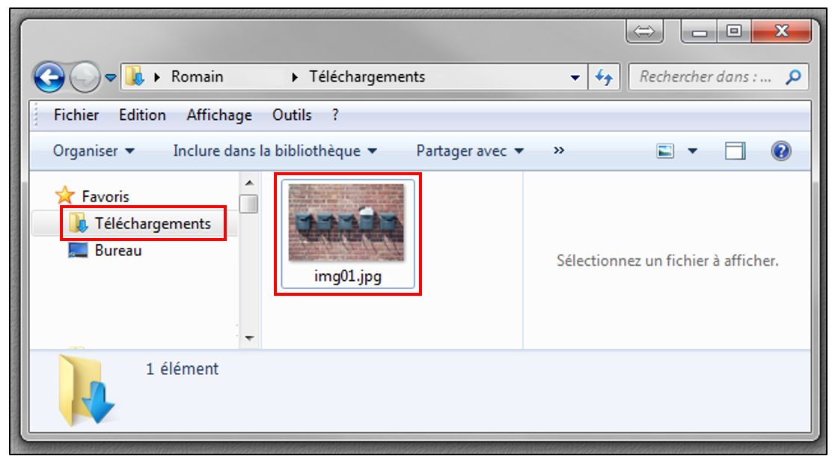Show hidden toolbar commands chevron
This screenshot has height=465, width=838.
tap(558, 151)
